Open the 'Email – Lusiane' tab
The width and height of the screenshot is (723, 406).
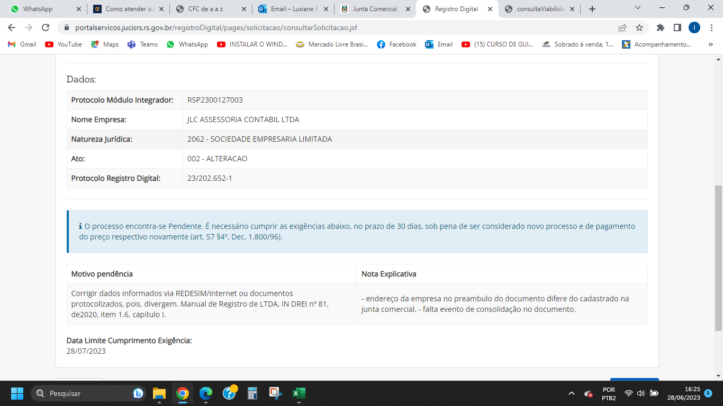[x=288, y=9]
